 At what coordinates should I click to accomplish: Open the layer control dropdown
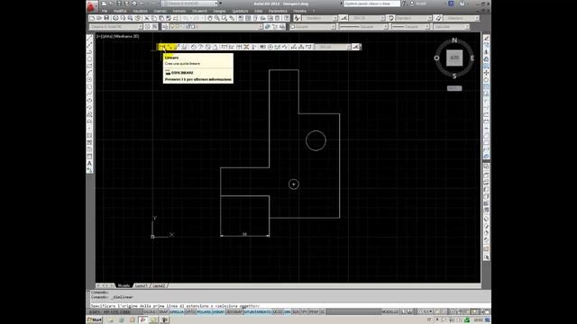pyautogui.click(x=216, y=27)
